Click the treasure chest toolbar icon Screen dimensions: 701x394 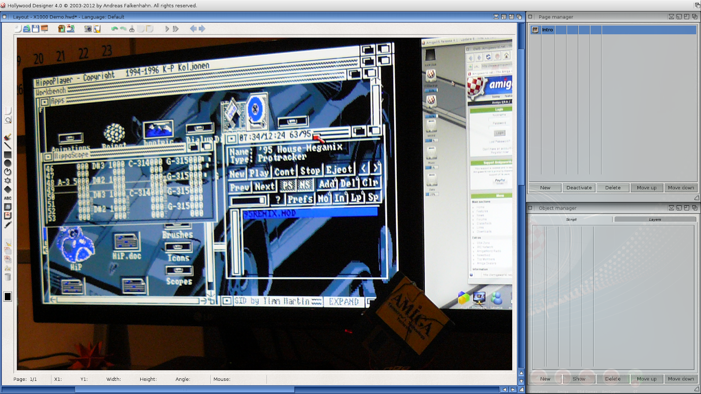coord(62,29)
